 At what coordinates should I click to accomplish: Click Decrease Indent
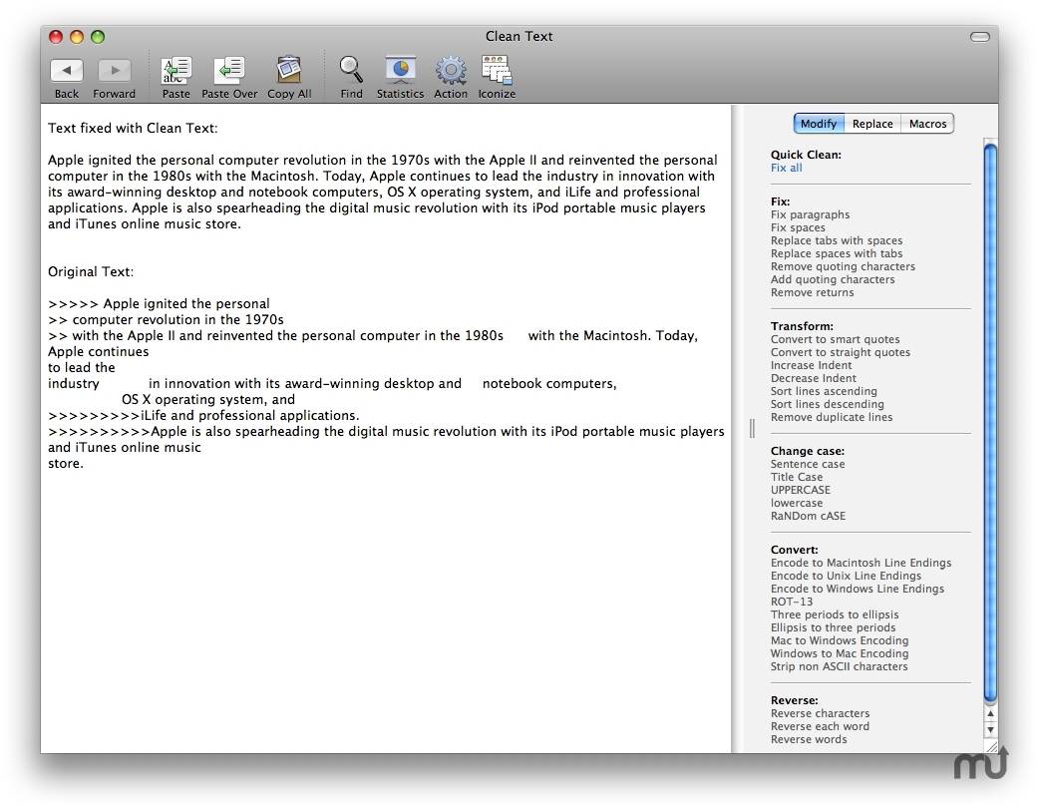pos(813,378)
